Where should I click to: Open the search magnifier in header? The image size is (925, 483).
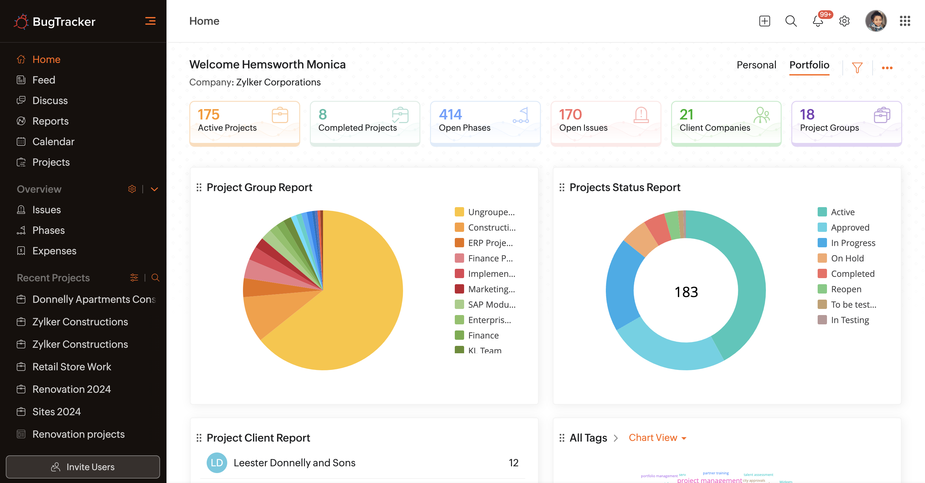[x=791, y=21]
